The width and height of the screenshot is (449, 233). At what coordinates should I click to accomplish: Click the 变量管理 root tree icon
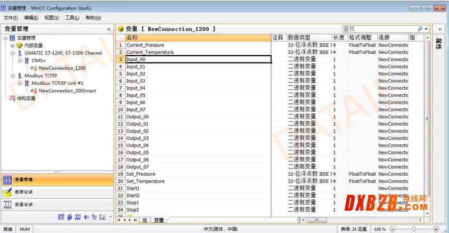coord(12,38)
